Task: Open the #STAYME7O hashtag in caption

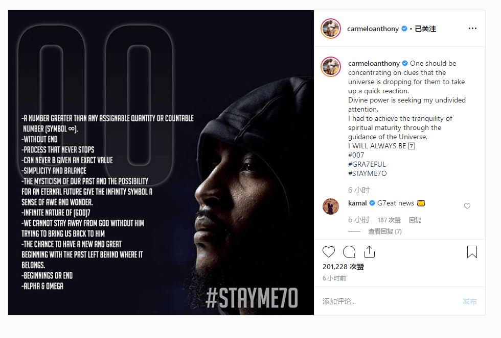Action: click(367, 174)
